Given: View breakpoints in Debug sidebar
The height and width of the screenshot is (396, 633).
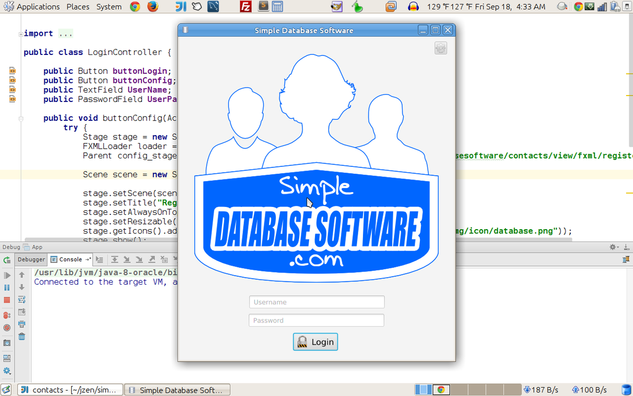Looking at the screenshot, I should click(7, 315).
